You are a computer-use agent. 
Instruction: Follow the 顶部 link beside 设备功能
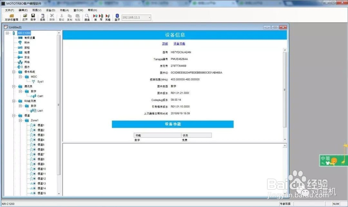tap(165, 44)
